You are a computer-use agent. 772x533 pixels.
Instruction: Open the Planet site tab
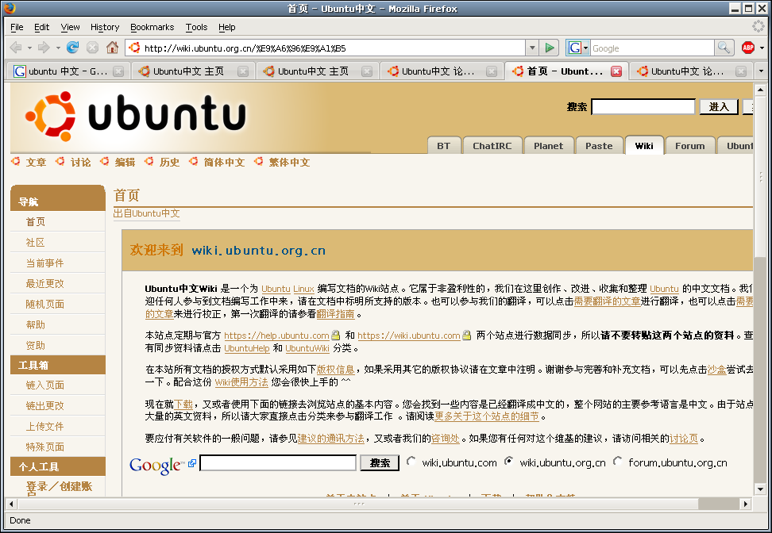pyautogui.click(x=548, y=145)
